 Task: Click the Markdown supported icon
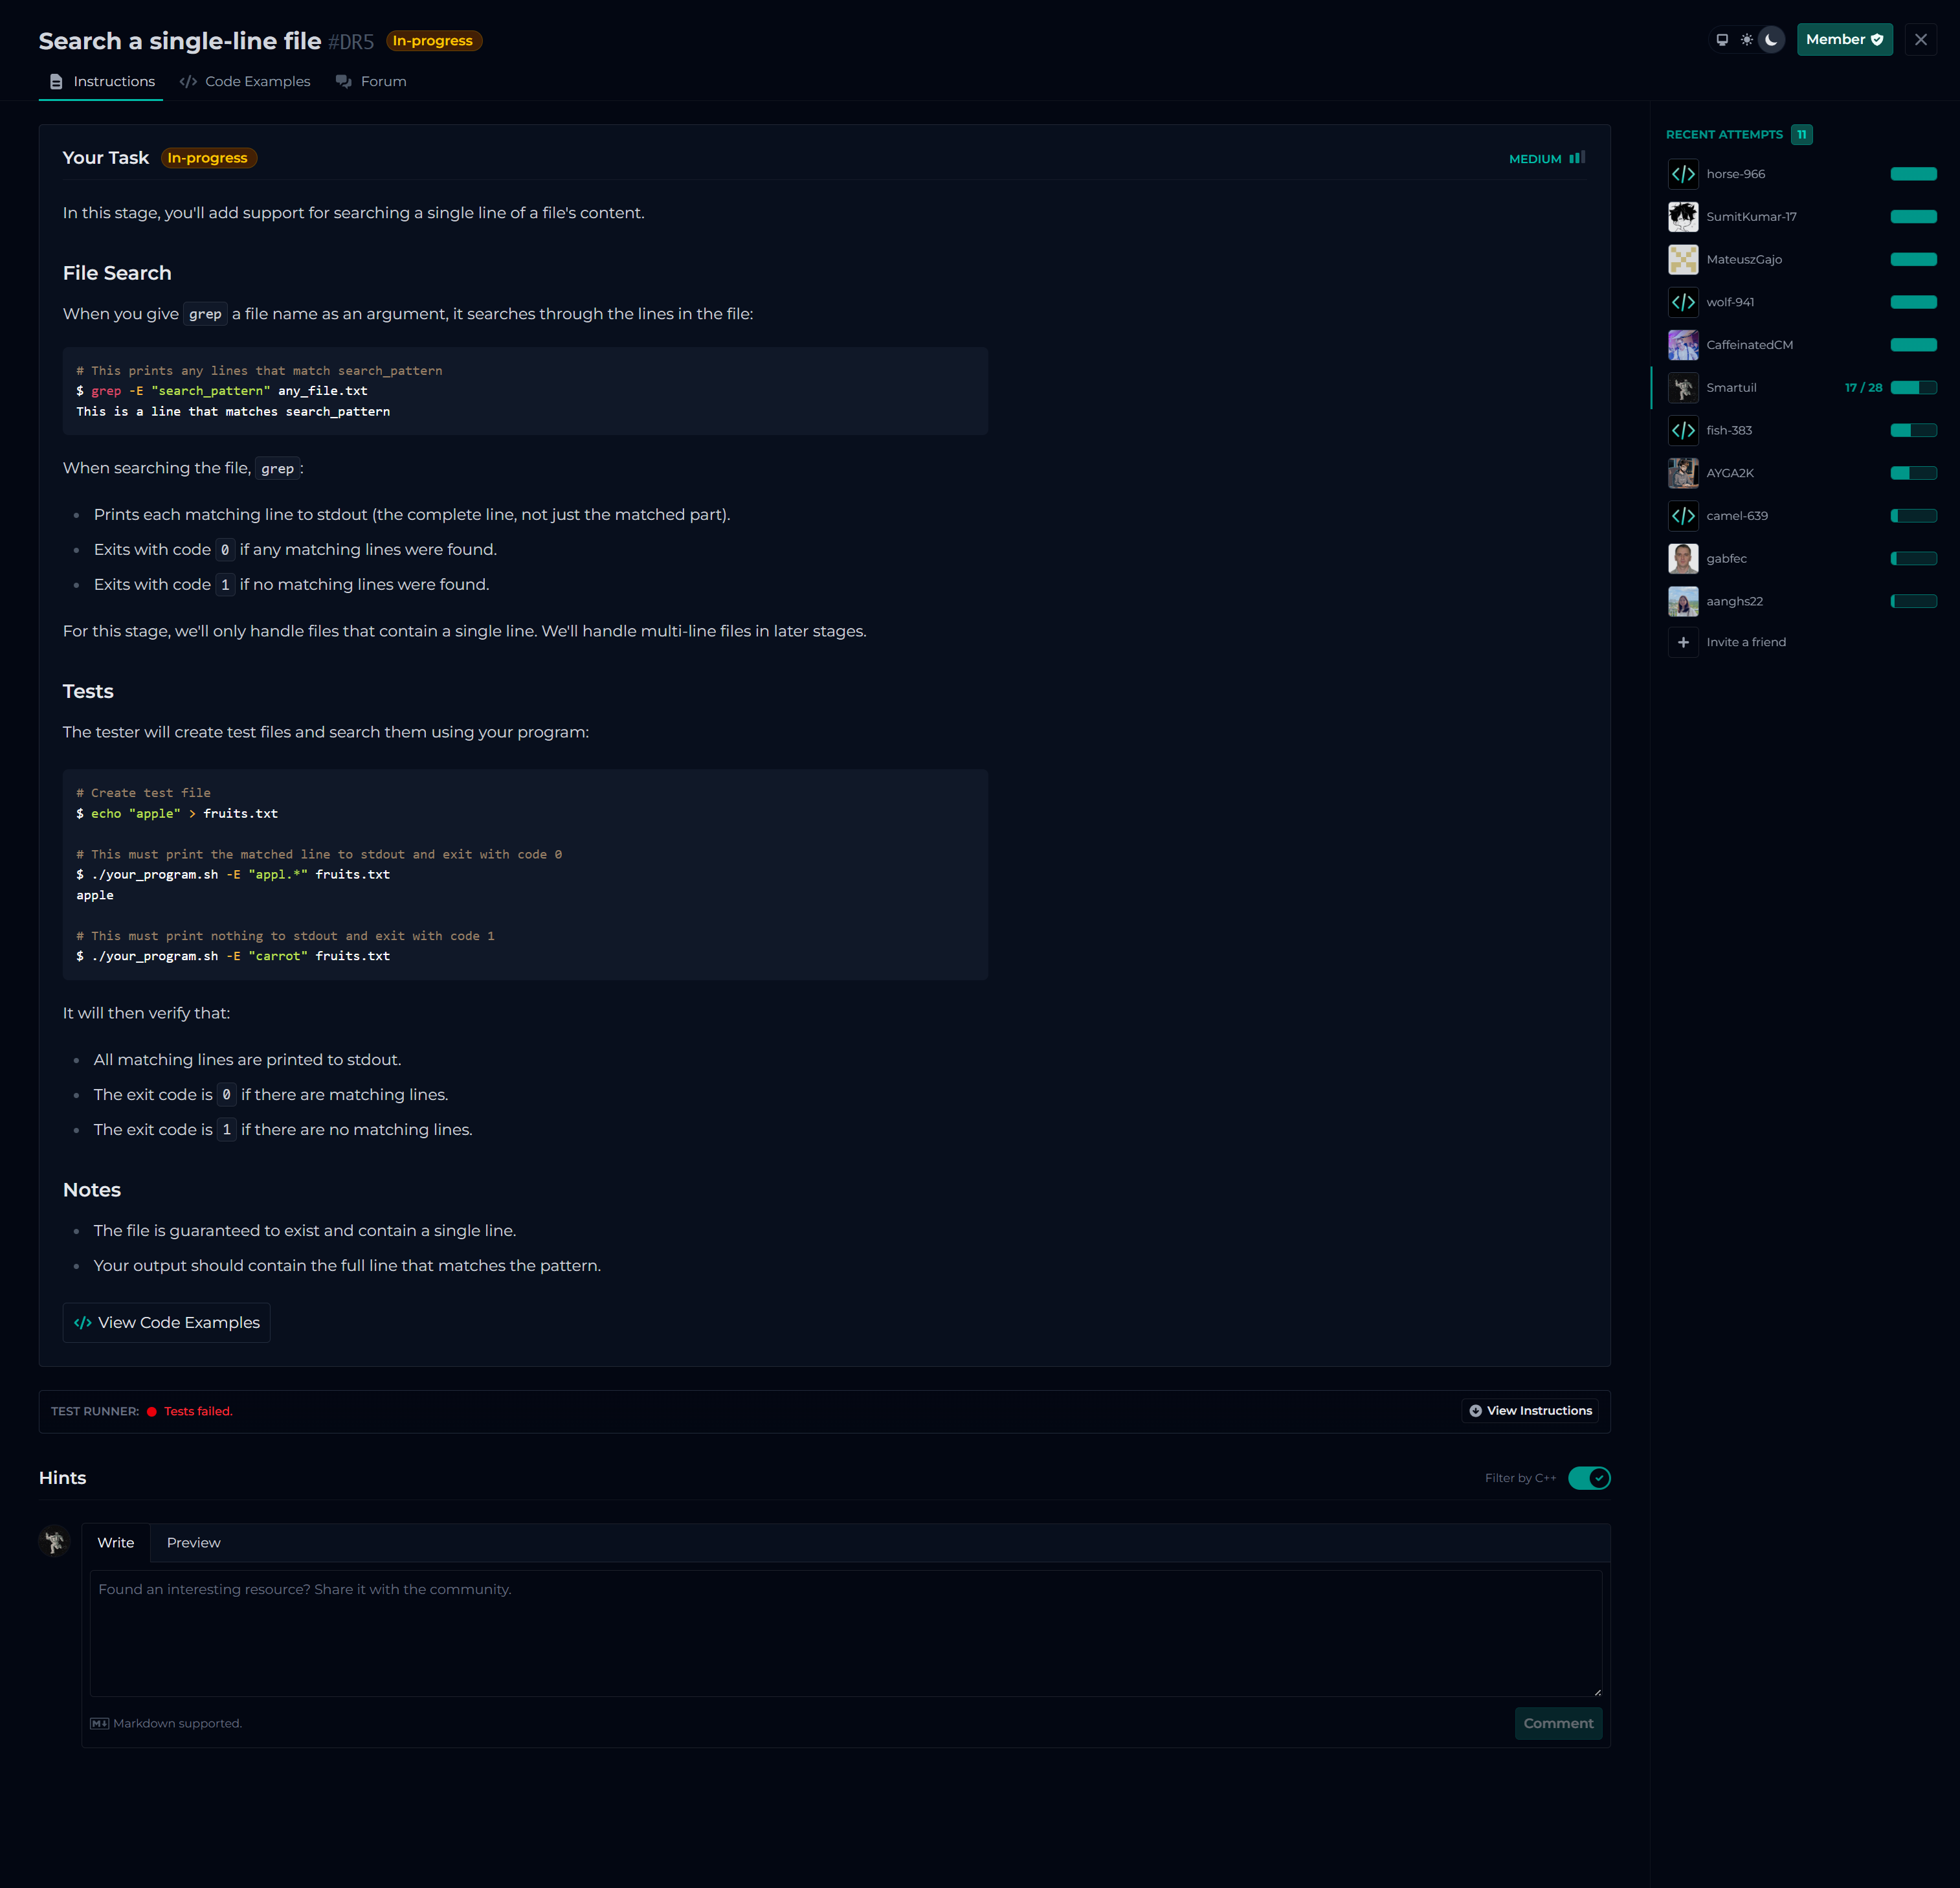point(99,1724)
